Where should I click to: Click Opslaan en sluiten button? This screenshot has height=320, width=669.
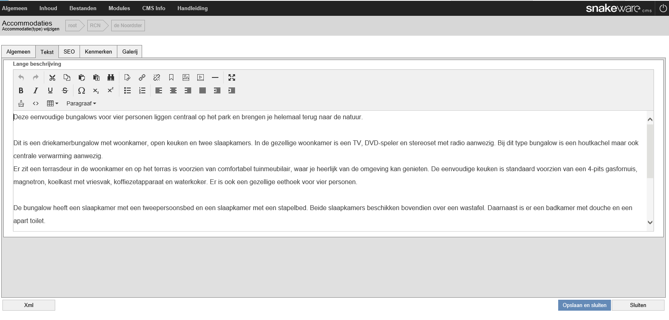point(585,305)
